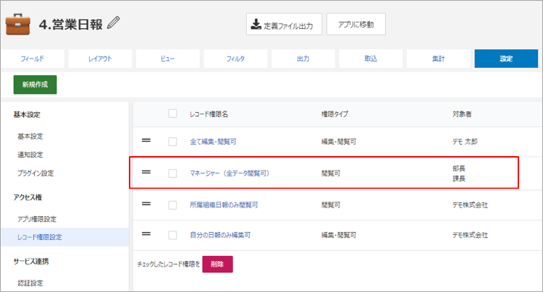Click the red 削除 button
The image size is (543, 292).
point(217,264)
